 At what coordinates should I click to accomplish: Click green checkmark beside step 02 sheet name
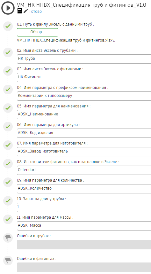8,52
